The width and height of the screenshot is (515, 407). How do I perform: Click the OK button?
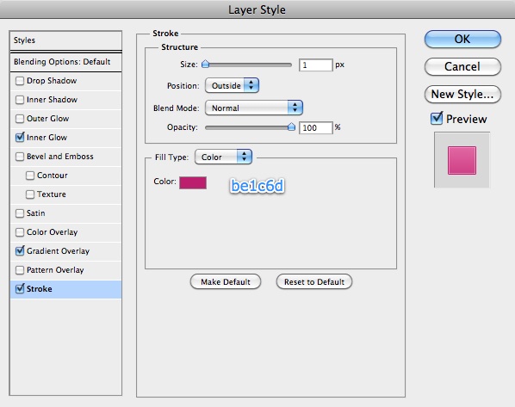[462, 39]
